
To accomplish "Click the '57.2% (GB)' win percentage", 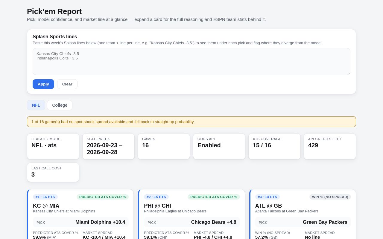I will pyautogui.click(x=266, y=237).
